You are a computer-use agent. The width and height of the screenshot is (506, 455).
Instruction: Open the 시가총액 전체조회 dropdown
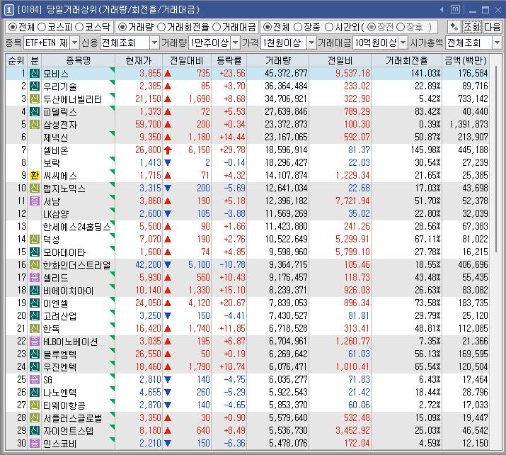point(497,43)
